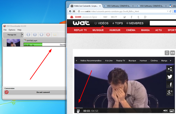176x114 pixels.
Task: Open the MEMBRES navigation item
Action: pos(135,23)
